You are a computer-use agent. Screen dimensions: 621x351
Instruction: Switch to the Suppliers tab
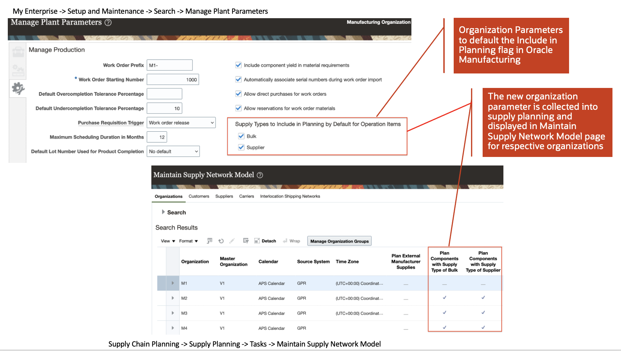click(x=224, y=196)
